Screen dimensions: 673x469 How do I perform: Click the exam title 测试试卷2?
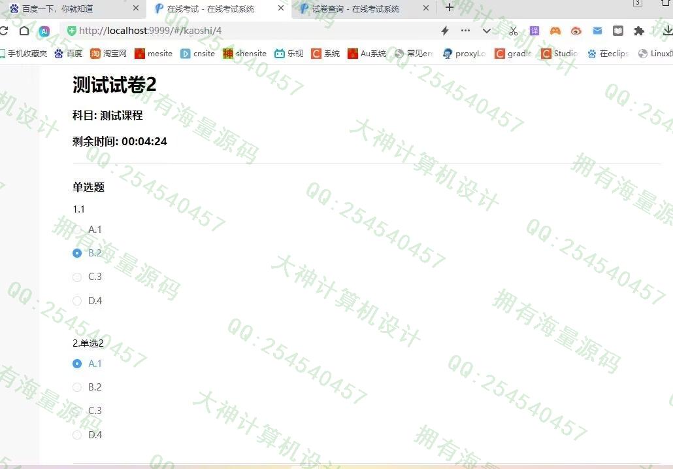pyautogui.click(x=114, y=84)
